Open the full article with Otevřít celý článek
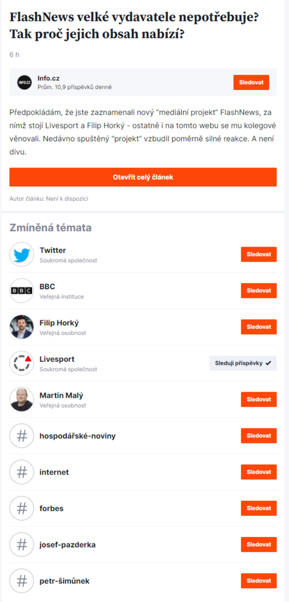The image size is (289, 602). [x=143, y=177]
